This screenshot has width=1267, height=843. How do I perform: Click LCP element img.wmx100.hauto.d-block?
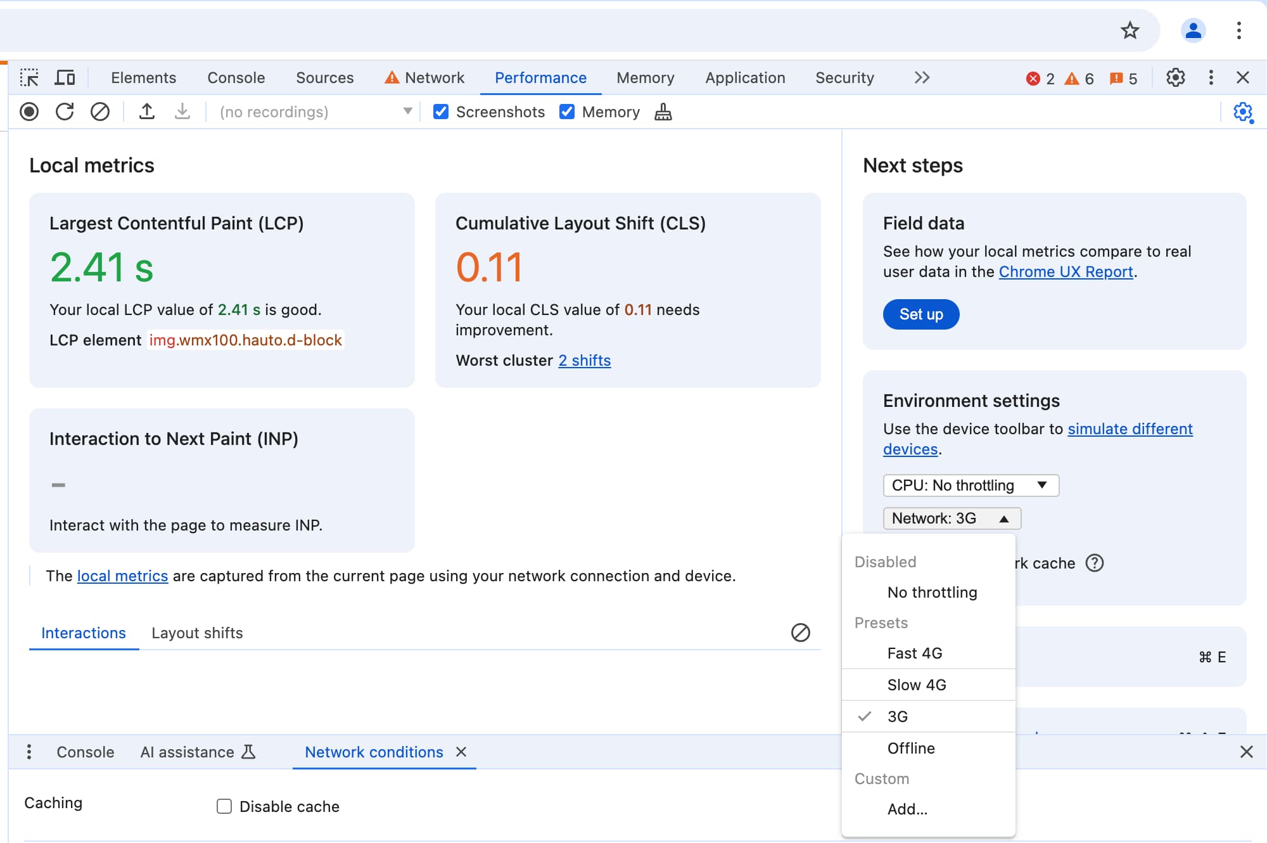coord(246,340)
